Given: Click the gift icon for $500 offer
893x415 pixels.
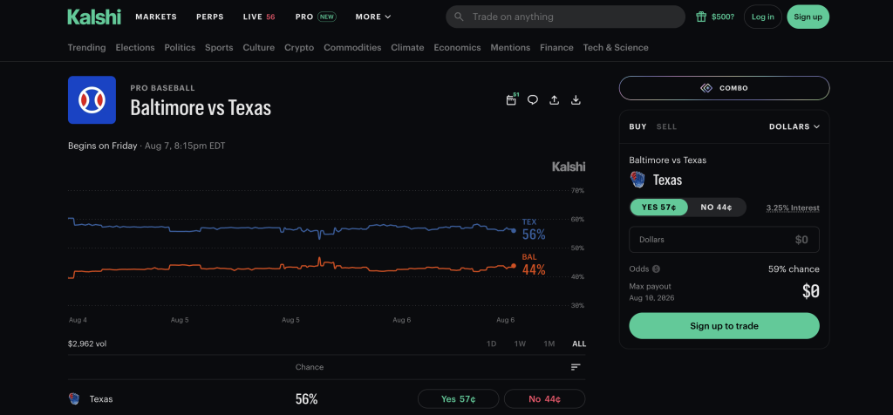Looking at the screenshot, I should click(701, 17).
